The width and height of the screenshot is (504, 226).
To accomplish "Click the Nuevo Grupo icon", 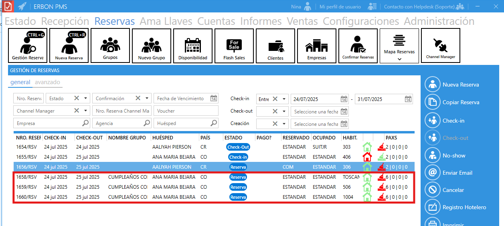I will click(152, 46).
